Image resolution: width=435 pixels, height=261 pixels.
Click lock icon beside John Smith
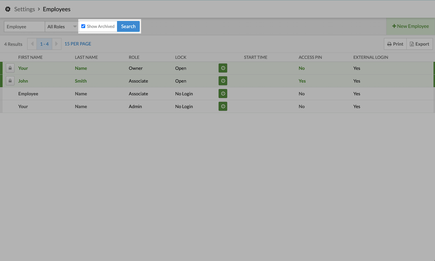[10, 81]
